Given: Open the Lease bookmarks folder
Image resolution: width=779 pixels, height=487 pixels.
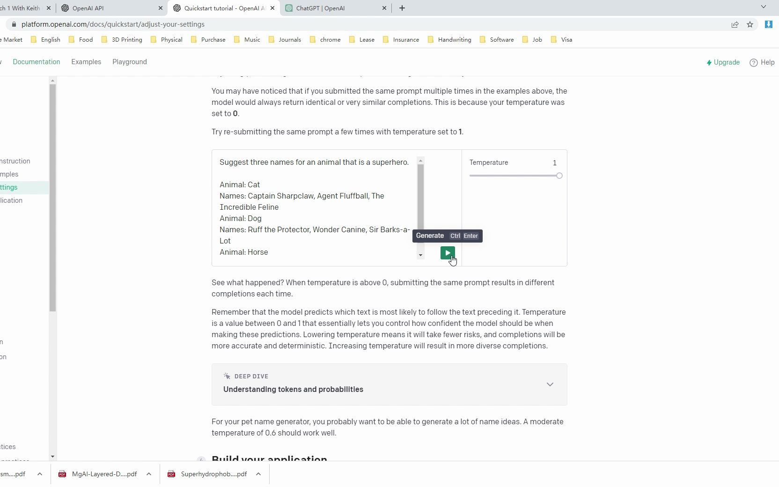Looking at the screenshot, I should pos(362,40).
